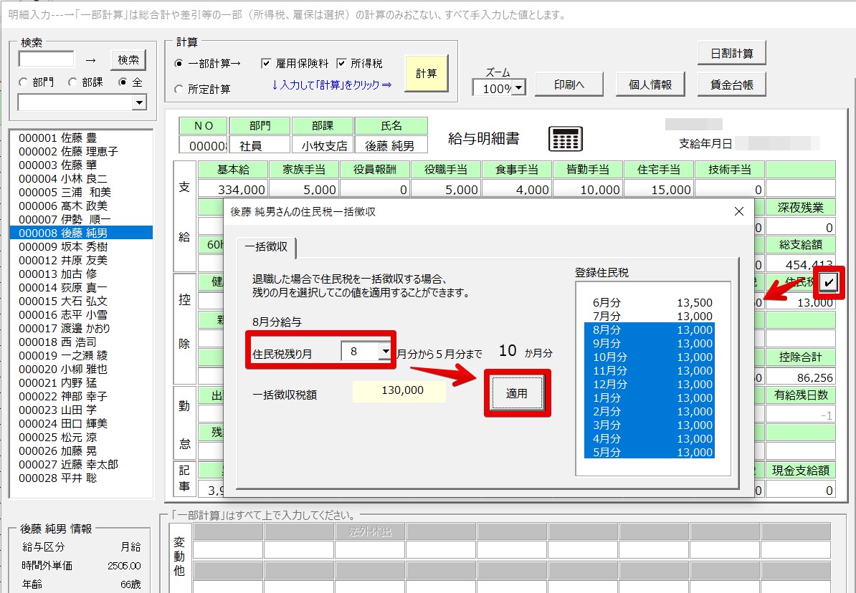This screenshot has height=593, width=856.
Task: Choose the 部門 search radio option
Action: (x=24, y=82)
